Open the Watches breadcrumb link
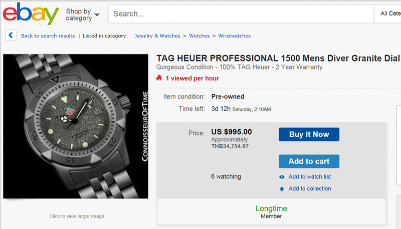 click(x=199, y=35)
